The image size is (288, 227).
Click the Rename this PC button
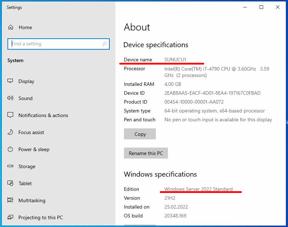point(146,153)
